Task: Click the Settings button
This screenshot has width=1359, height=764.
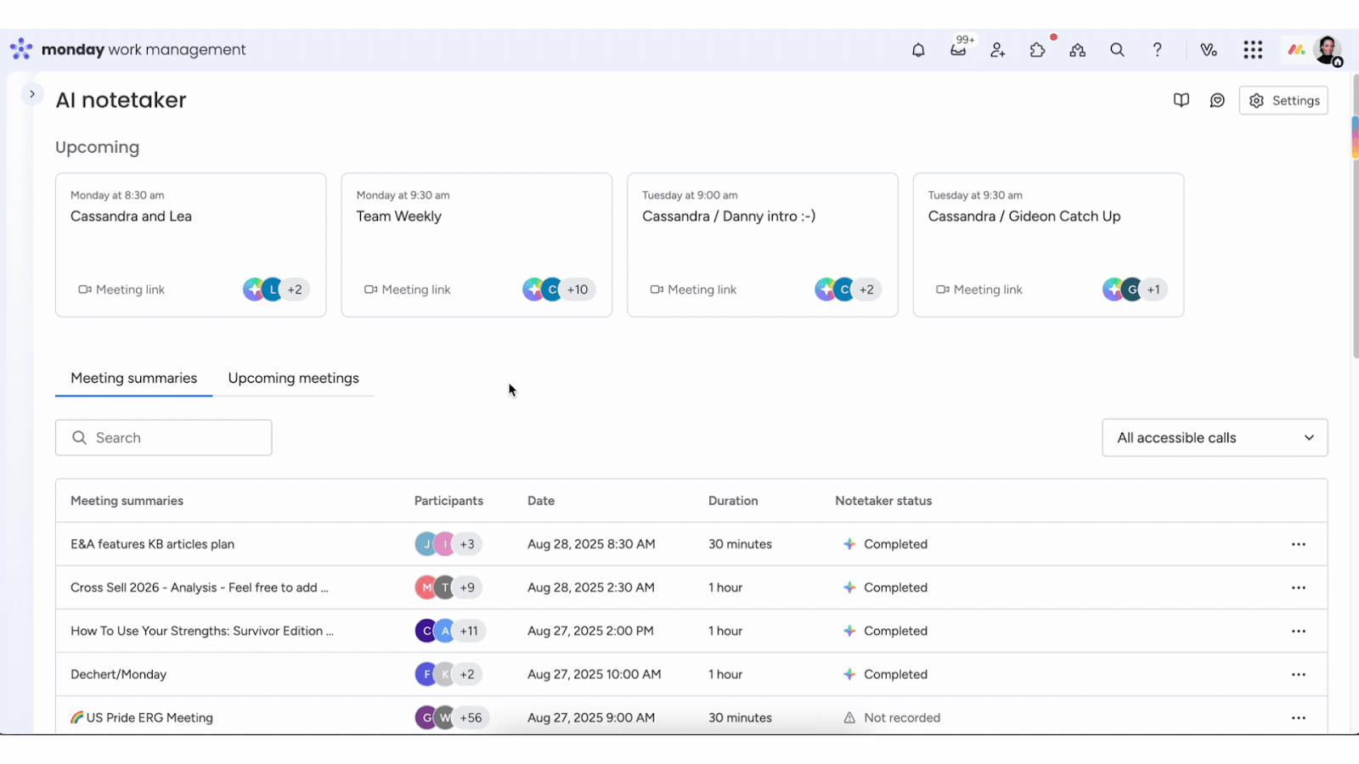Action: pos(1283,100)
